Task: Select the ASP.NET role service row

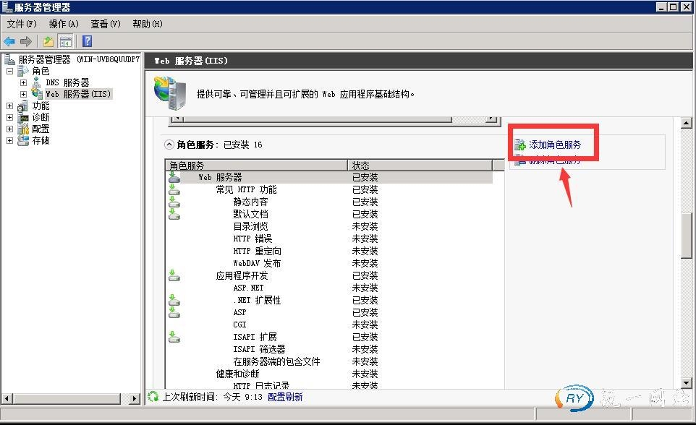Action: 248,288
